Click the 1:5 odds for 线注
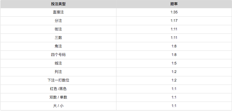The width and height of the screenshot is (232, 111). (174, 63)
